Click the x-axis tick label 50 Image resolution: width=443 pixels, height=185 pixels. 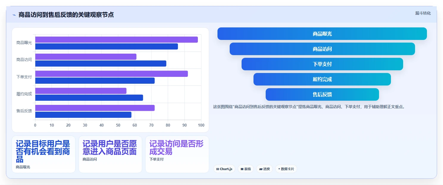[x=118, y=125]
